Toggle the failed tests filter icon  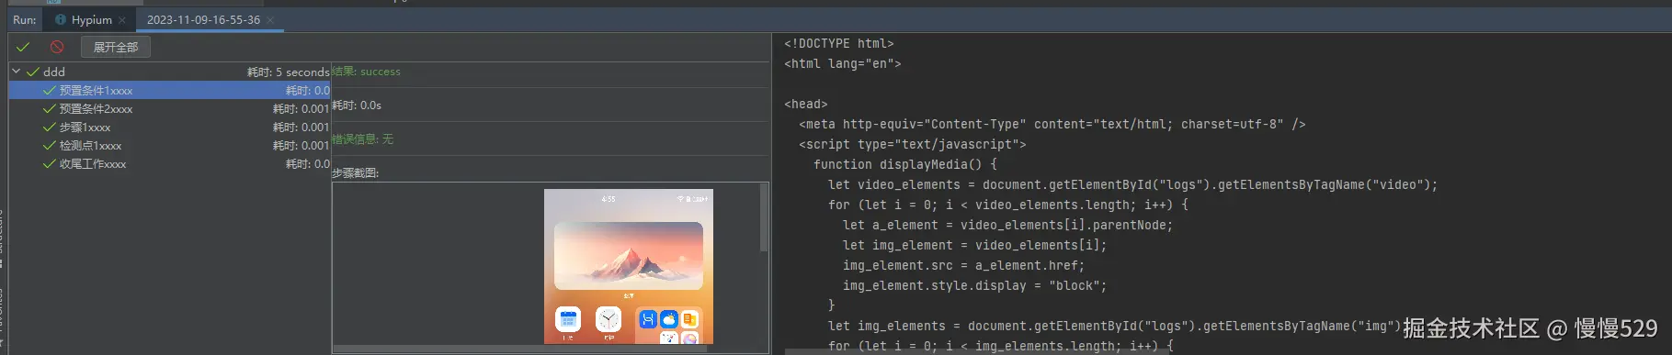[x=57, y=47]
